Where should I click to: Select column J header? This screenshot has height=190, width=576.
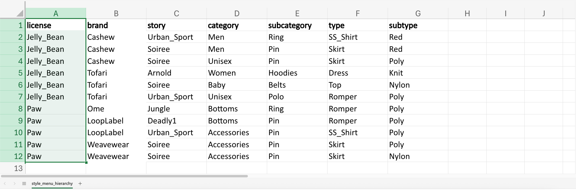tap(543, 13)
